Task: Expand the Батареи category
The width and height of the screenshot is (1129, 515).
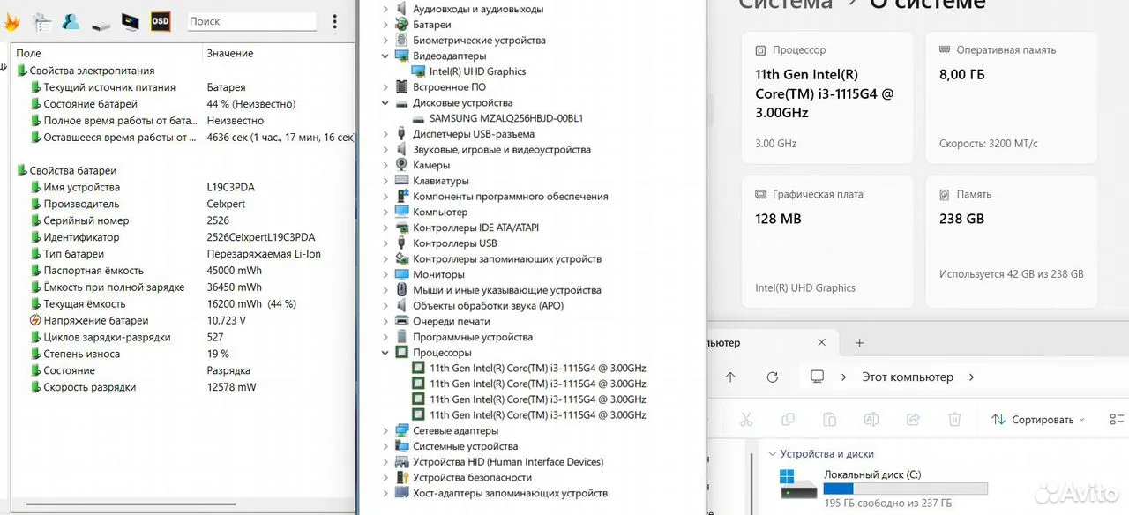Action: tap(385, 25)
